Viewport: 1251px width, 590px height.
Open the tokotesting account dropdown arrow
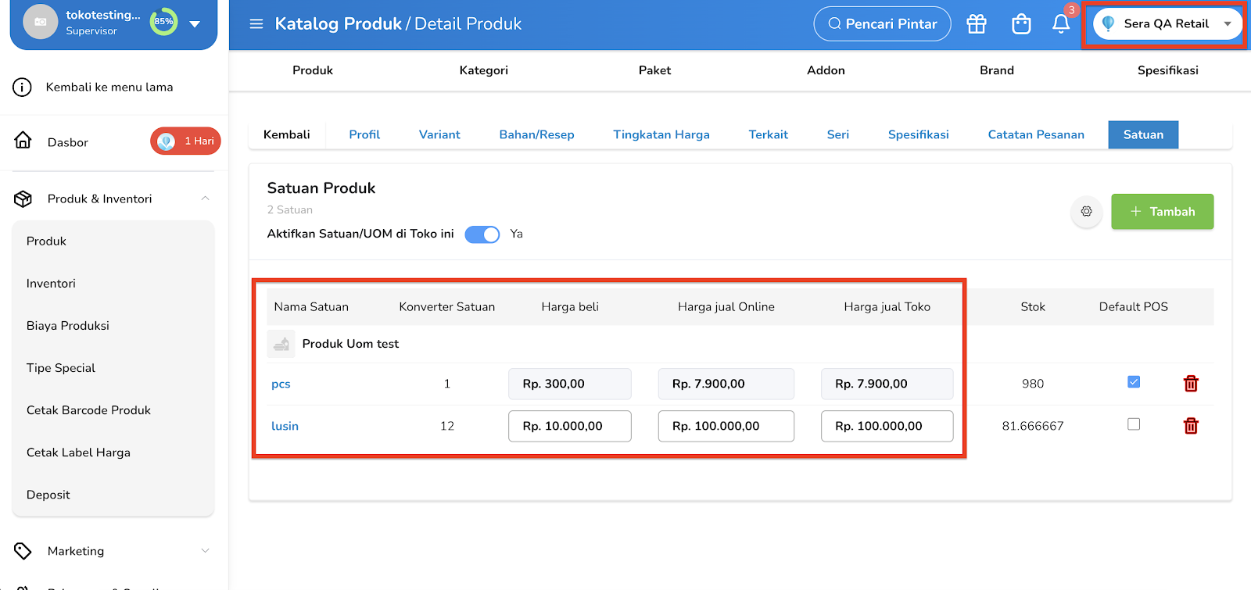(195, 24)
